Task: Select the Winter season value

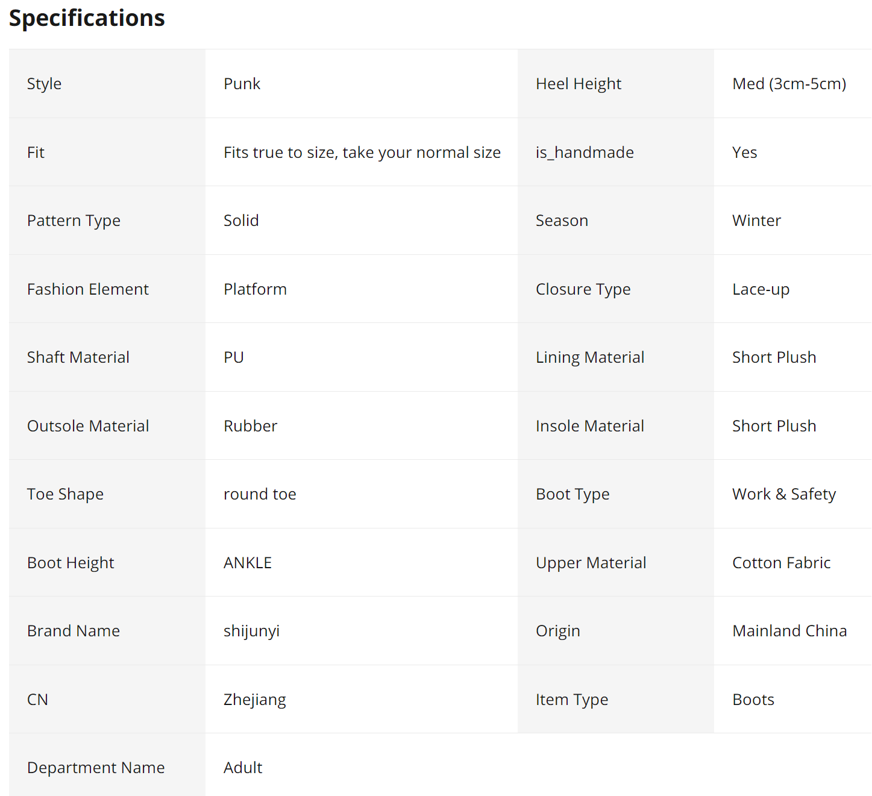Action: pos(756,221)
